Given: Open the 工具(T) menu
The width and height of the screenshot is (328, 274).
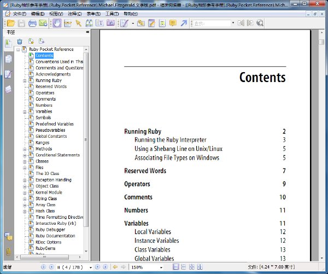Looking at the screenshot, I should (112, 14).
